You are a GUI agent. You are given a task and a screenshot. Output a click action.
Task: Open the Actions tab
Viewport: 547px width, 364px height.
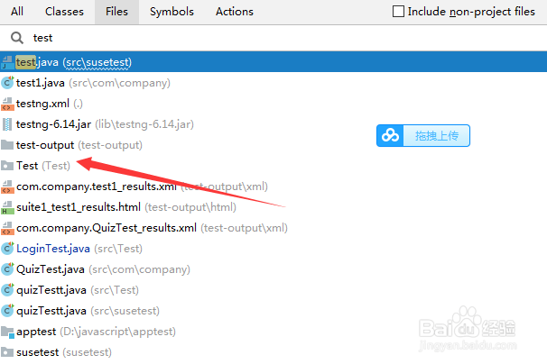point(235,12)
